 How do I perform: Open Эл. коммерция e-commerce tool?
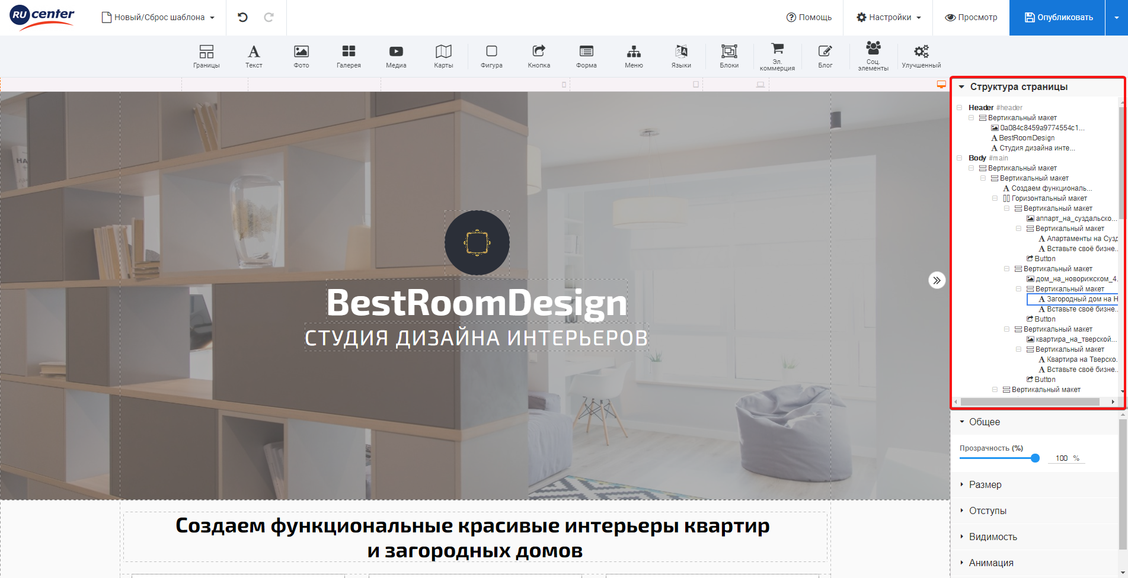tap(777, 57)
